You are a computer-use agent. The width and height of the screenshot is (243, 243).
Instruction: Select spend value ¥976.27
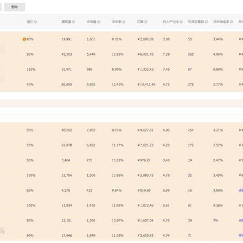[144, 160]
